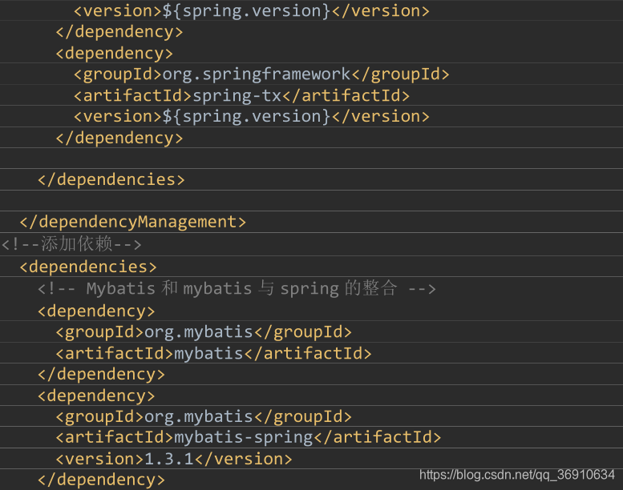623x490 pixels.
Task: Select the org.springframework groupId line
Action: coord(261,74)
